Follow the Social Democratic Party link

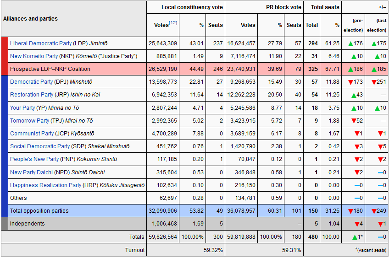[x=40, y=146]
